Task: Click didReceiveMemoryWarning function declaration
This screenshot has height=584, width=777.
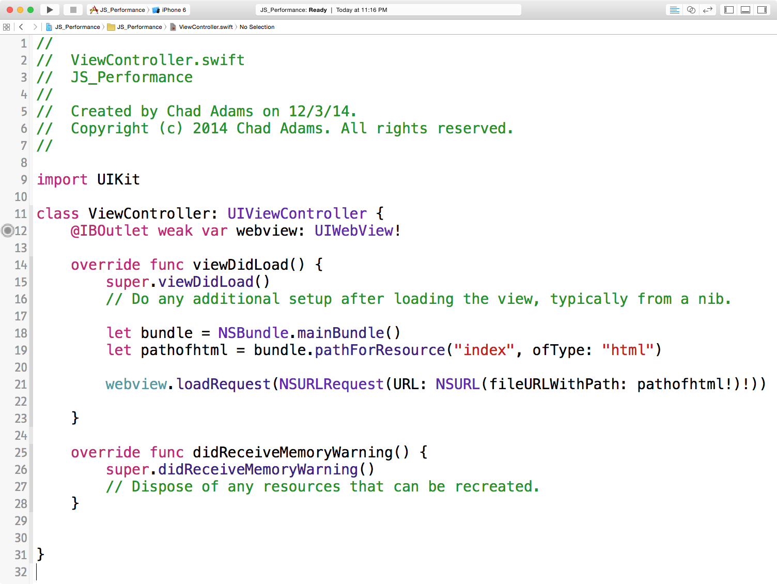Action: [293, 452]
